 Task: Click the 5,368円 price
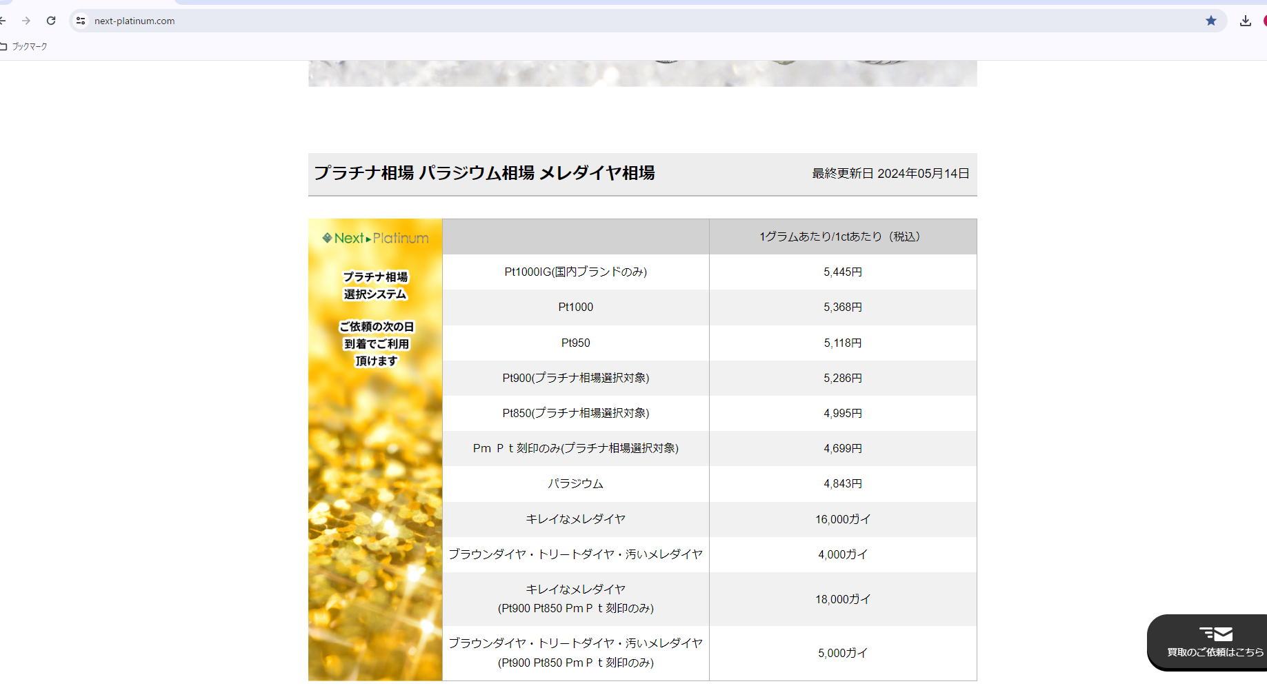pyautogui.click(x=843, y=307)
